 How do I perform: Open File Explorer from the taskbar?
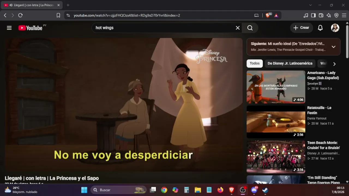(198, 190)
